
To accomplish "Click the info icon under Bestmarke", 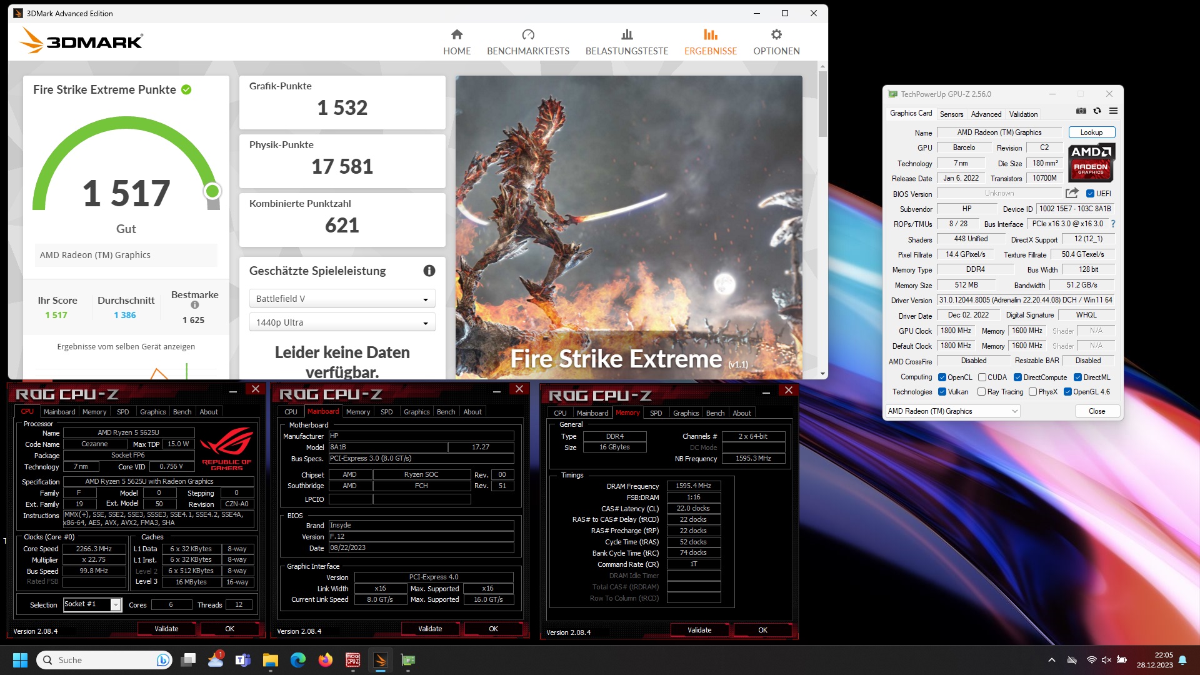I will click(x=194, y=305).
